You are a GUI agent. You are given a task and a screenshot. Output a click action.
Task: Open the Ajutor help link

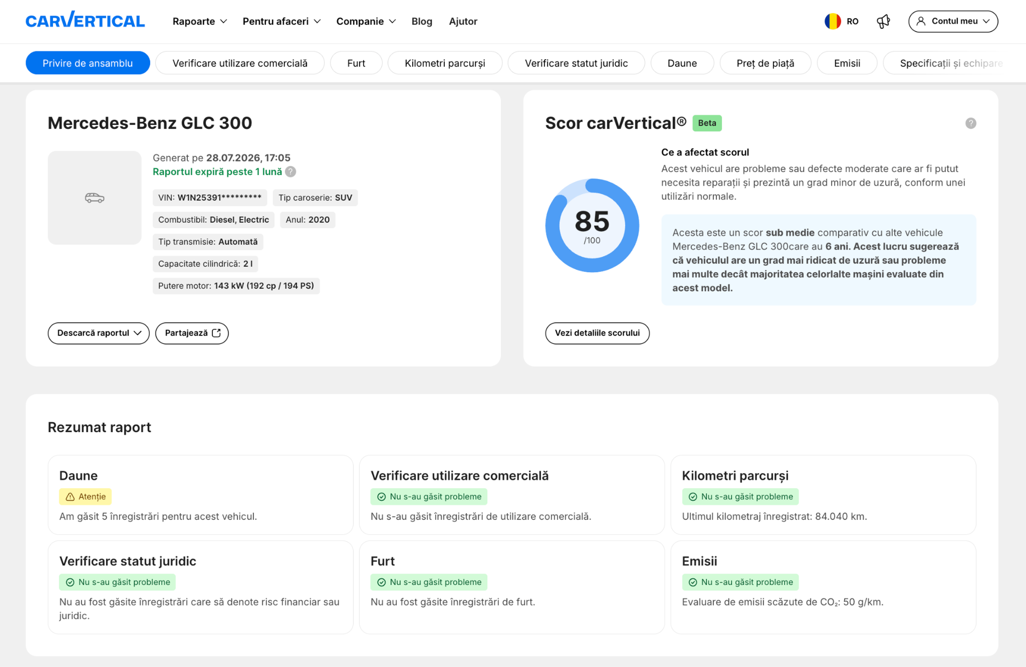tap(463, 21)
